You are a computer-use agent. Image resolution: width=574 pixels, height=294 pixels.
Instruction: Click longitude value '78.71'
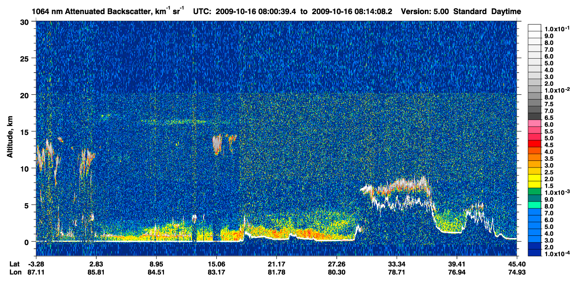click(x=397, y=272)
